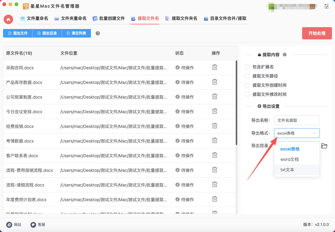Delete the 采购合同.docx row with trash icon
Image resolution: width=335 pixels, height=232 pixels.
click(215, 67)
